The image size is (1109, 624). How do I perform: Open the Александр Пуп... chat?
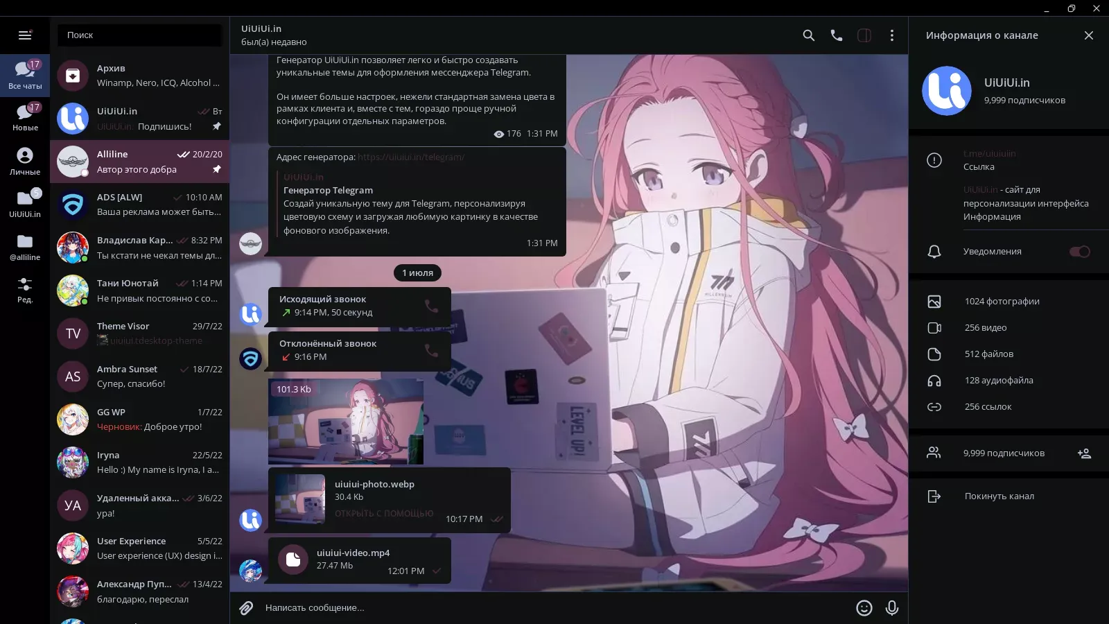pyautogui.click(x=139, y=591)
